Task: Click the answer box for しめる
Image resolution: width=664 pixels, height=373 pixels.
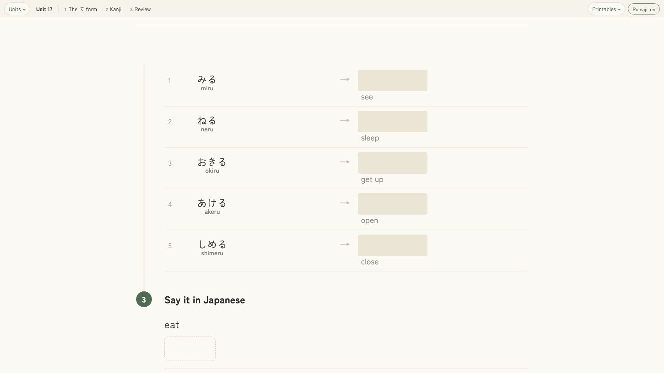Action: click(x=393, y=245)
